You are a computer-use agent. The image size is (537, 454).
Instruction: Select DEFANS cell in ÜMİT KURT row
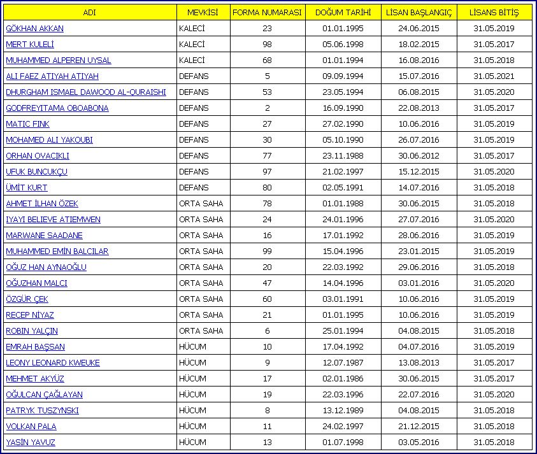click(x=203, y=188)
